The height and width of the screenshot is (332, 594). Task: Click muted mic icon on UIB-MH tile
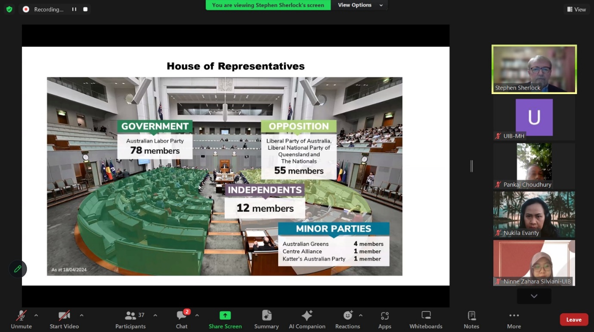click(498, 136)
